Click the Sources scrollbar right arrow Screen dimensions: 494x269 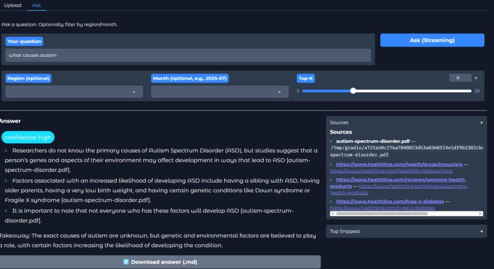point(481,214)
